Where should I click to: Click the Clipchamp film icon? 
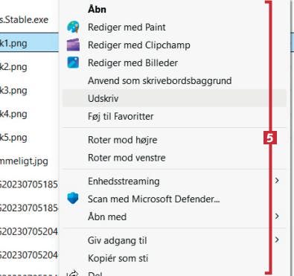73,45
